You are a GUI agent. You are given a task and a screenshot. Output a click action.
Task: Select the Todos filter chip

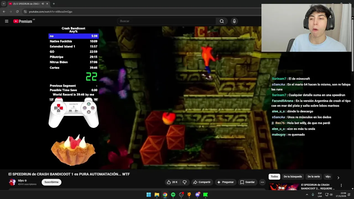pos(274,177)
